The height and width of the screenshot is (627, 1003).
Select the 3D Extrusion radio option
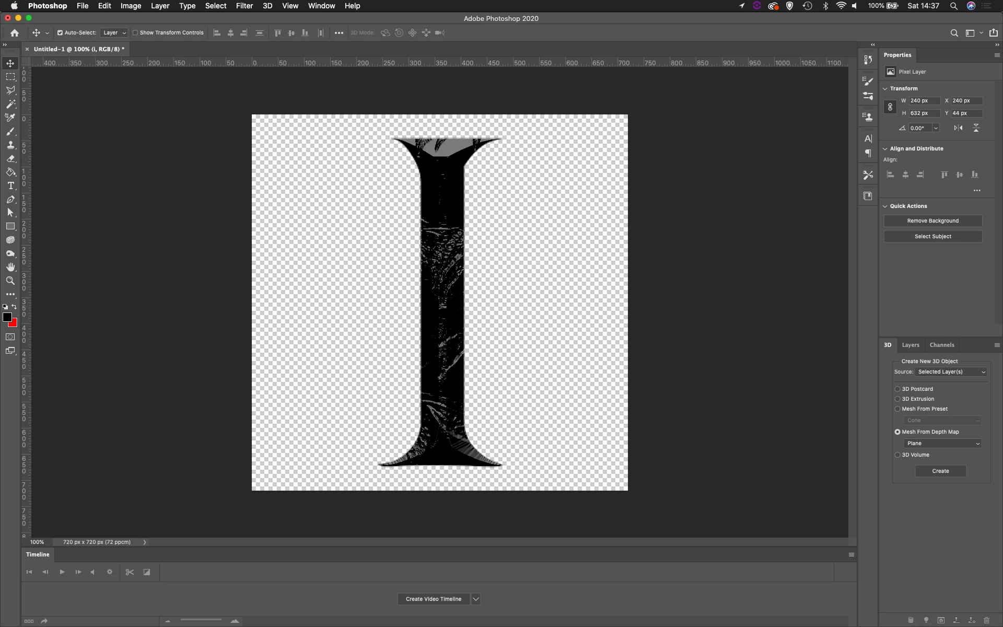point(897,399)
